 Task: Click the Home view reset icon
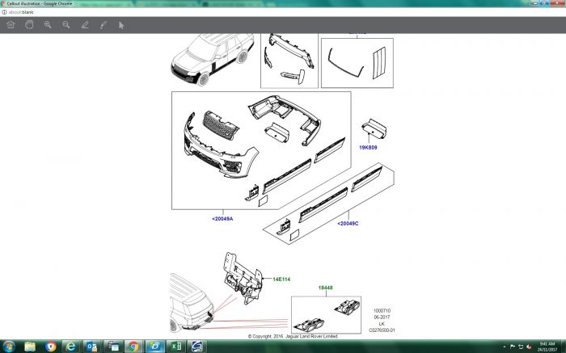[11, 25]
